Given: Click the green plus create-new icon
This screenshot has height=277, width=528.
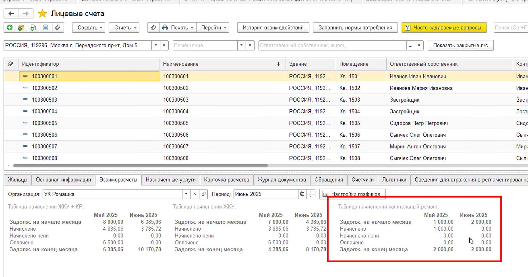Looking at the screenshot, I should tap(10, 28).
